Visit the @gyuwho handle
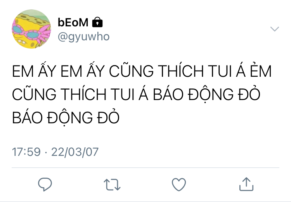291x202 pixels. pos(83,36)
